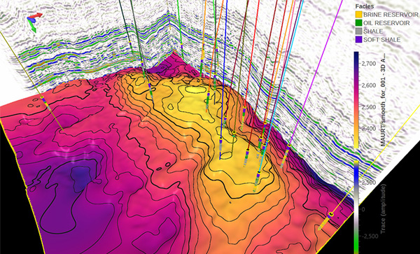Click the yellow well marker at bottom right
The image size is (420, 254).
(x=331, y=214)
